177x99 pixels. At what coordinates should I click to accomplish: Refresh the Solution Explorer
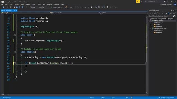click(x=169, y=13)
